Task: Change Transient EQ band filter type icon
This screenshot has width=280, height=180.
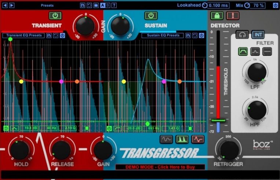Action: coord(14,128)
